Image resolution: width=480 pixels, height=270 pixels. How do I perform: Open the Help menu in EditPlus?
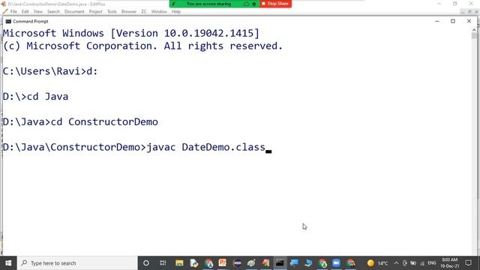[176, 12]
